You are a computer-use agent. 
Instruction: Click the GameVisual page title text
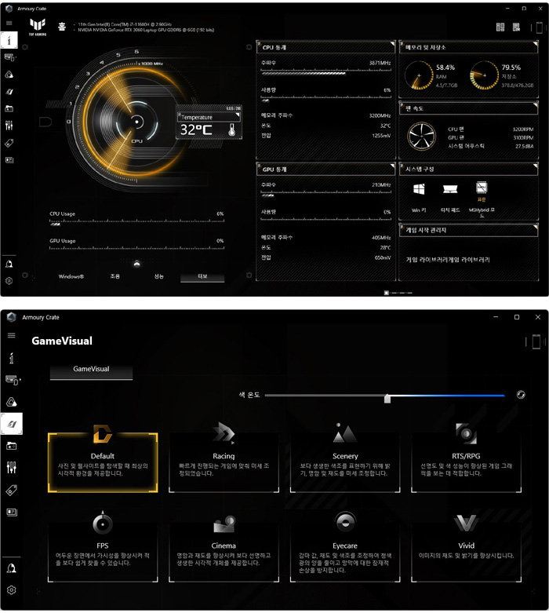(x=62, y=341)
